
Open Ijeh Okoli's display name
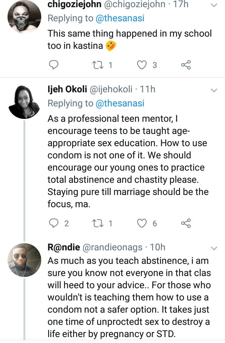(x=67, y=90)
